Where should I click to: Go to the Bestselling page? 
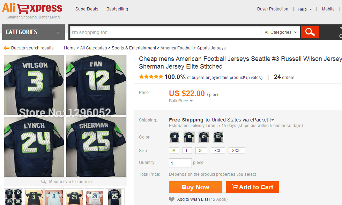click(117, 9)
